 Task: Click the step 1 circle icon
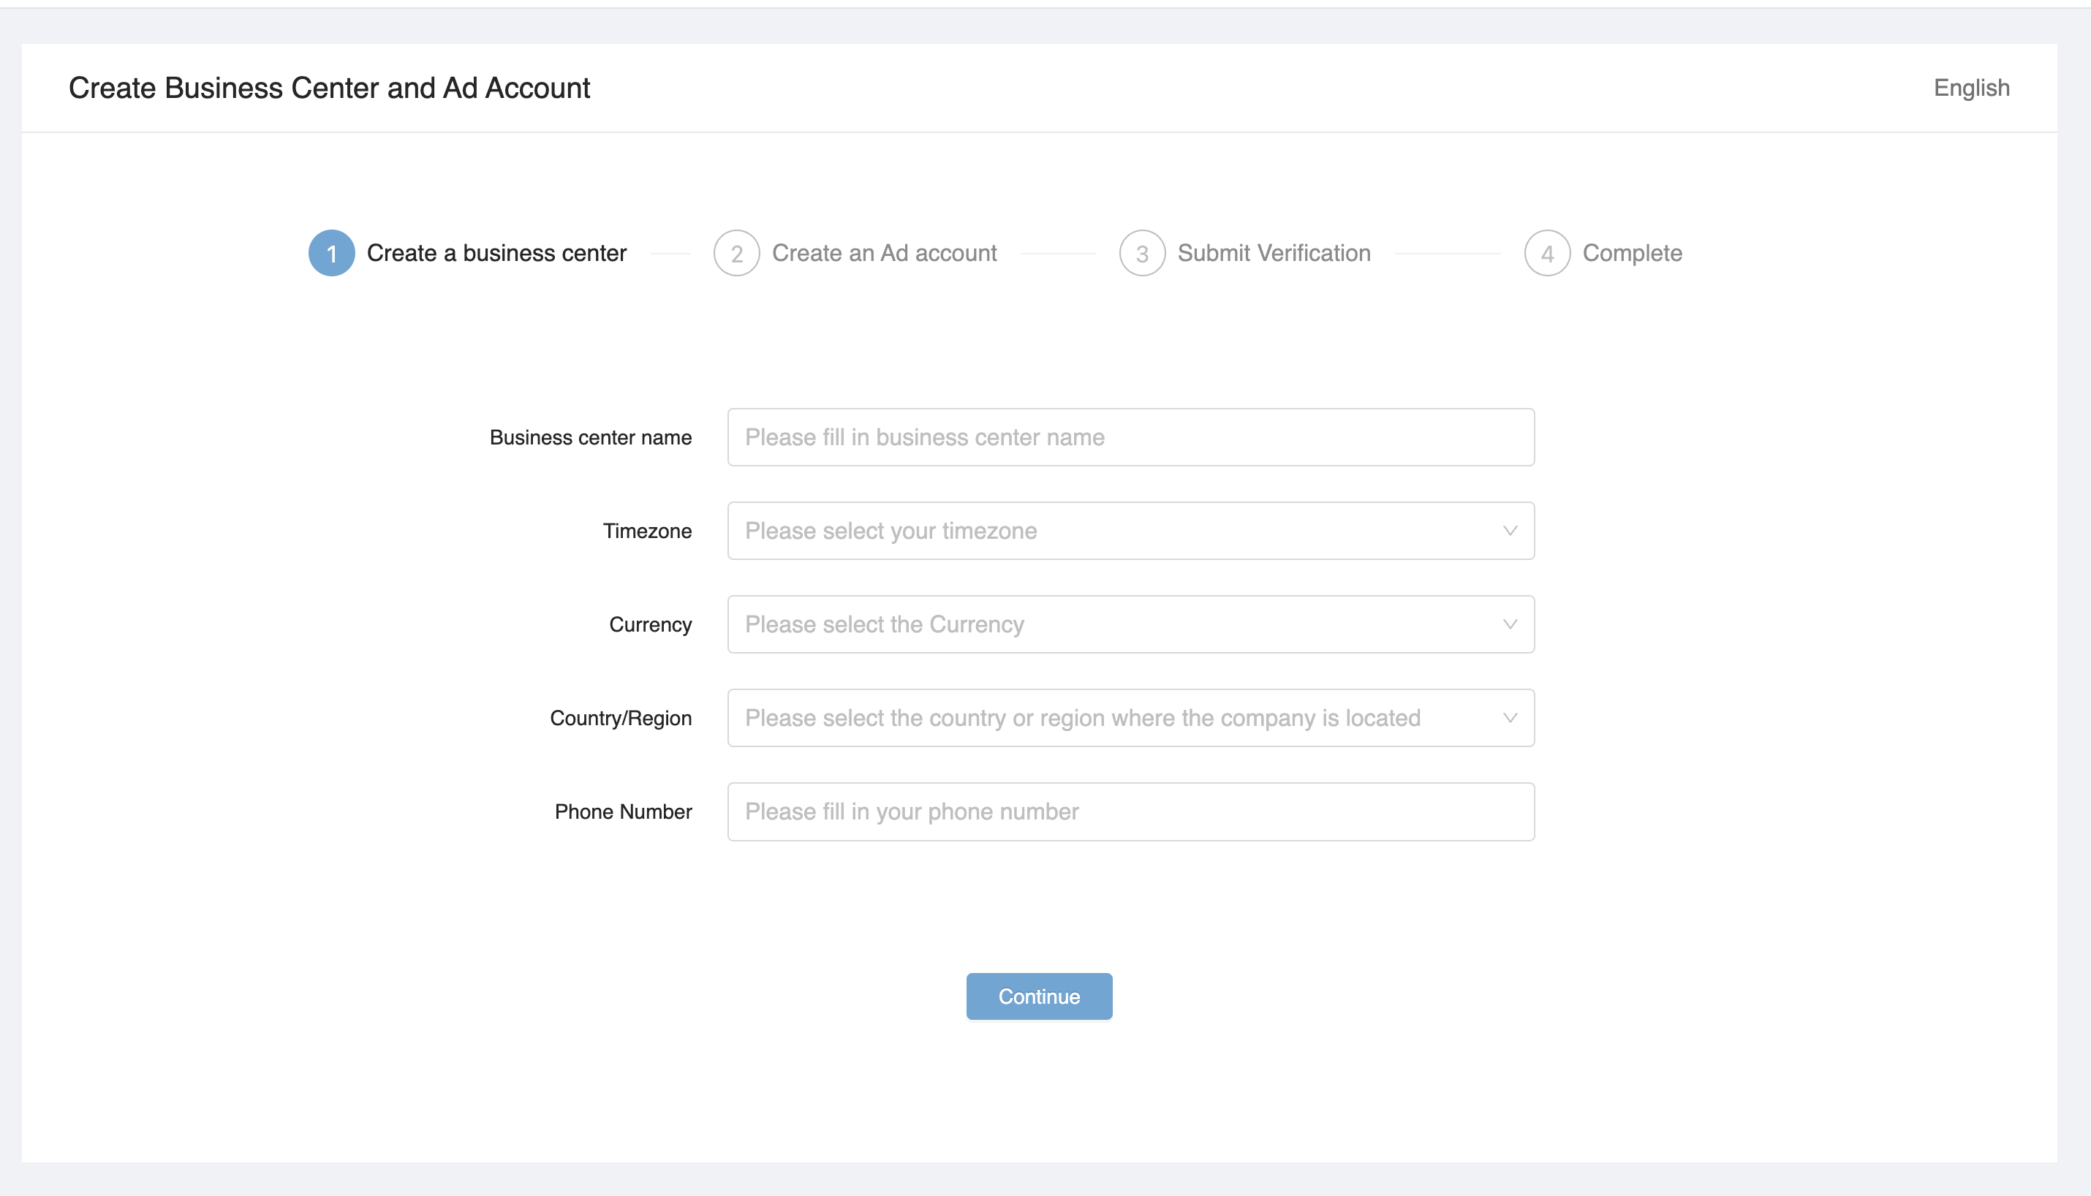(332, 253)
